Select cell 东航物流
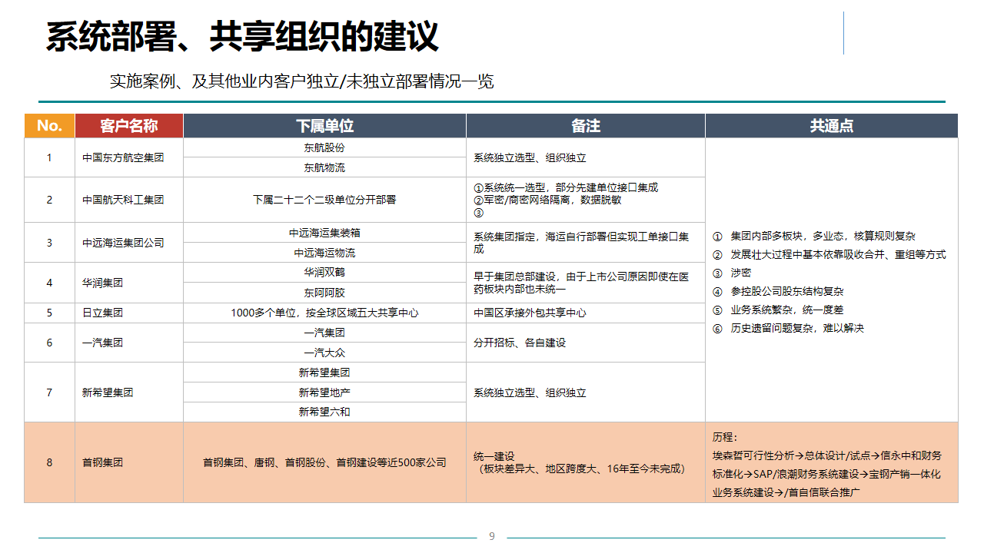984x553 pixels. 324,167
